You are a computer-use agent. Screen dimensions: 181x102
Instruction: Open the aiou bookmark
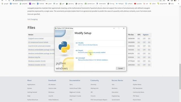pos(171,4)
